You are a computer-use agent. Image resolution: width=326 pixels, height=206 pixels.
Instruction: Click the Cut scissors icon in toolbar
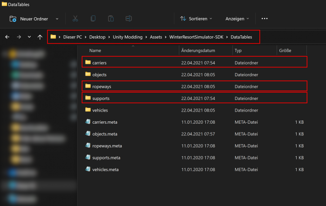(75, 19)
